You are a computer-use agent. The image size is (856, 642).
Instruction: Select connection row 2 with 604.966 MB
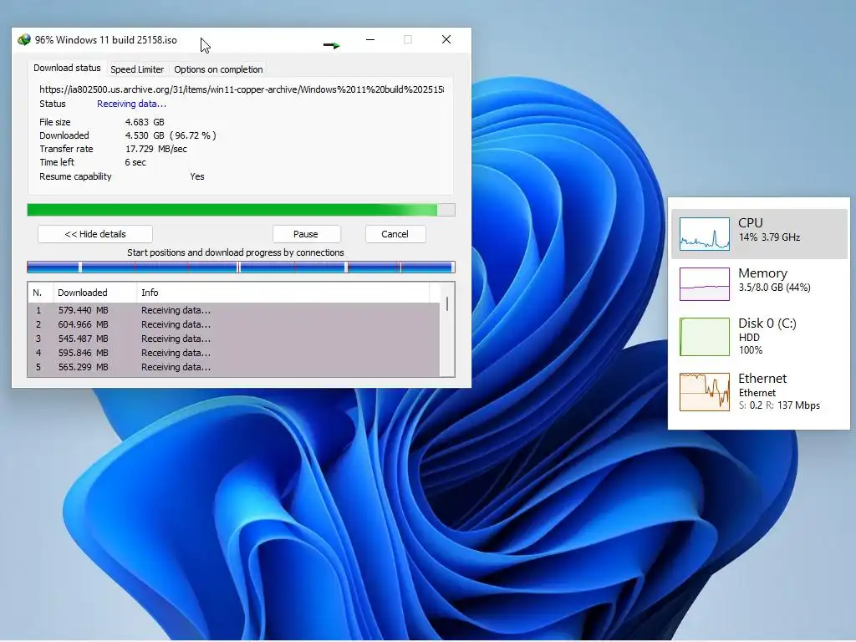(234, 324)
